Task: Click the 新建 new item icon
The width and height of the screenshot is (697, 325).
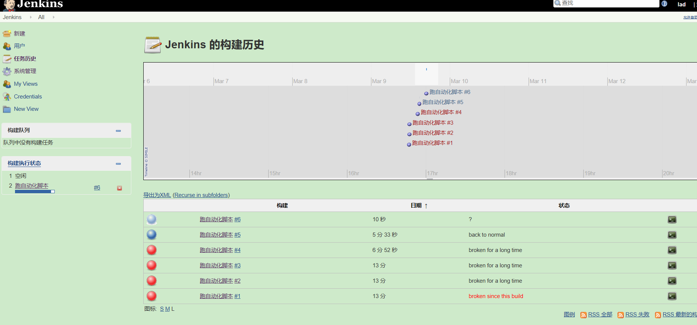Action: coord(7,34)
